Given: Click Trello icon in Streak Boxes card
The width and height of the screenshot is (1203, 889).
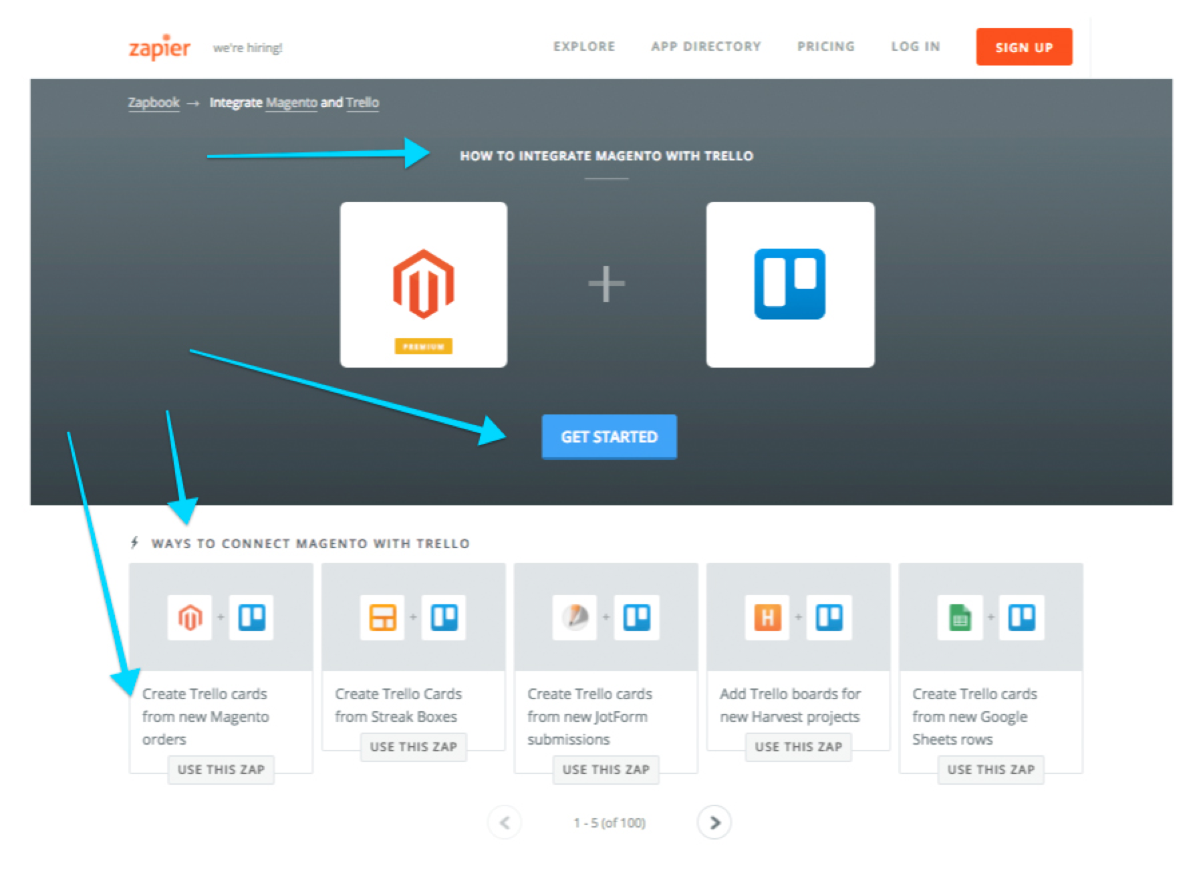Looking at the screenshot, I should (x=444, y=617).
